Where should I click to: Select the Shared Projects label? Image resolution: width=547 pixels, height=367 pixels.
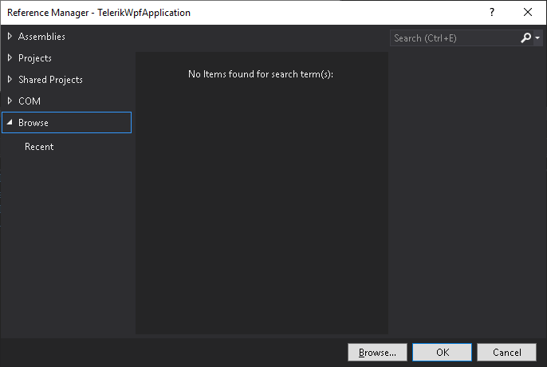50,80
